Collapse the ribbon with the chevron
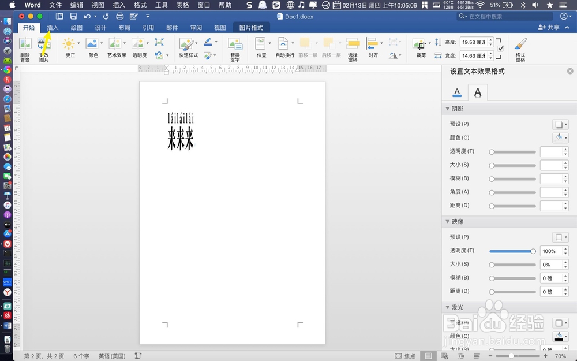 [x=567, y=27]
